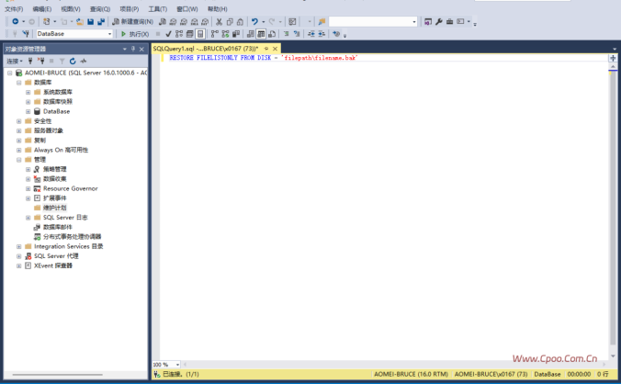This screenshot has width=621, height=384.
Task: Toggle IntelliSense enabled icon
Action: pyautogui.click(x=200, y=34)
